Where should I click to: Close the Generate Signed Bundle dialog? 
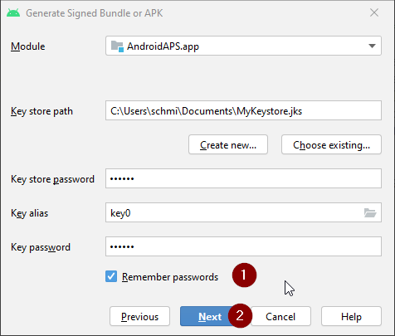[x=374, y=12]
